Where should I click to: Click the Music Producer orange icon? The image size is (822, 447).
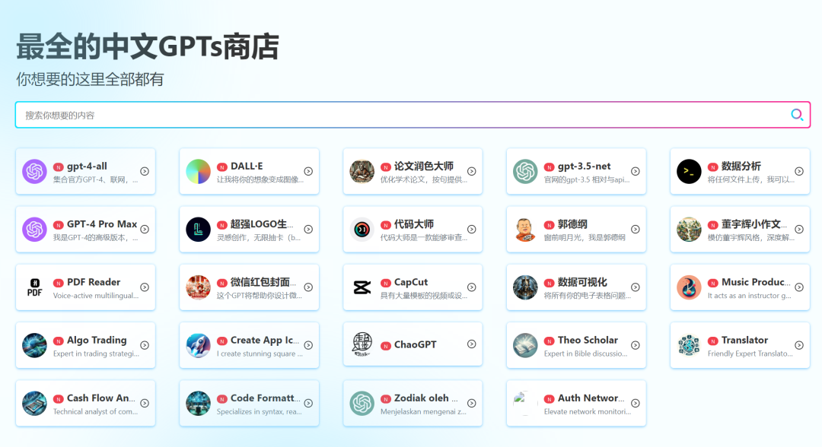tap(689, 287)
